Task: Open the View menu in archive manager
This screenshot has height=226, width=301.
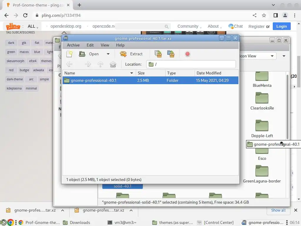Action: coord(105,45)
